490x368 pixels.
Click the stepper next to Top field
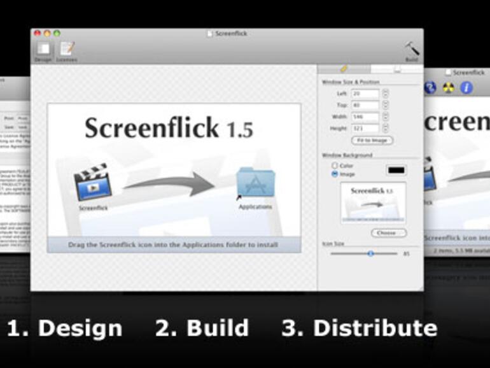click(x=385, y=105)
